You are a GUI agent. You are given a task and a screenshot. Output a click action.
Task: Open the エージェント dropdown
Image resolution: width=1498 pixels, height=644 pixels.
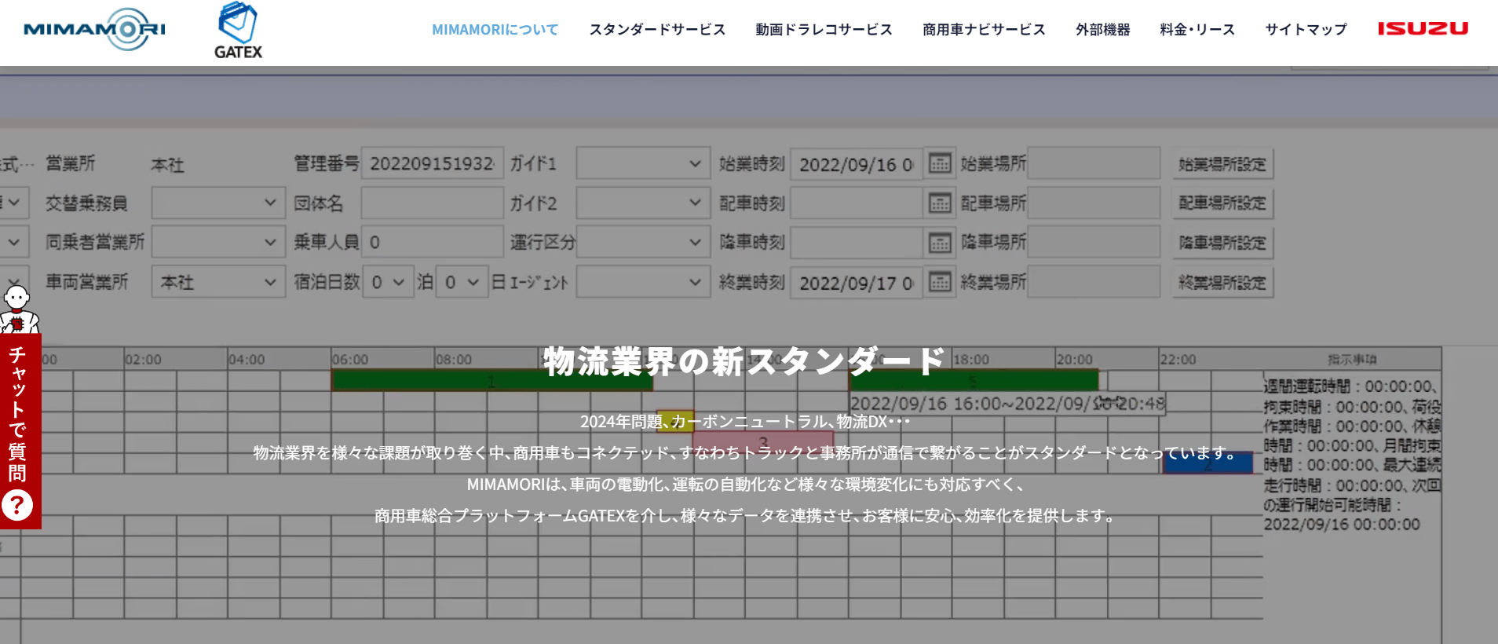tap(643, 281)
